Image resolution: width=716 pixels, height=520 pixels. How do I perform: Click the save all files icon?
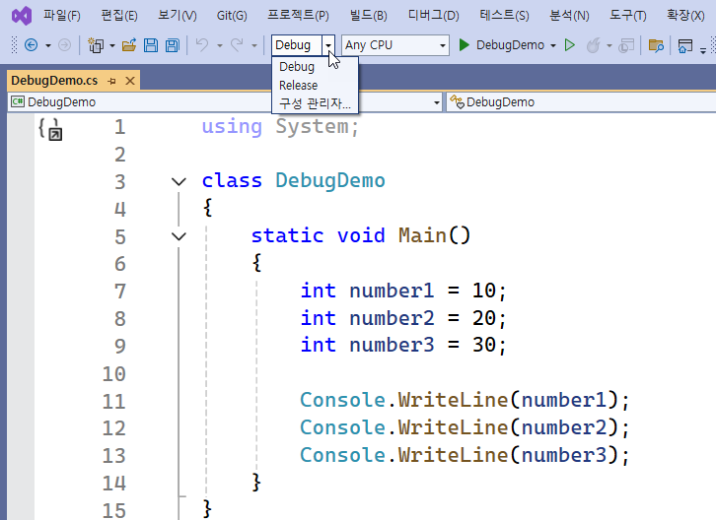click(x=172, y=45)
